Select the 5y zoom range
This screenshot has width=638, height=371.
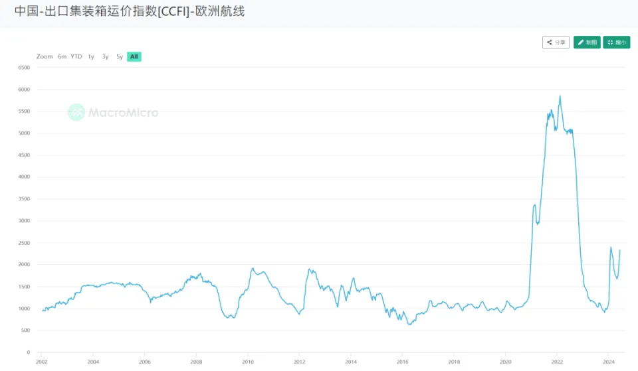(120, 57)
